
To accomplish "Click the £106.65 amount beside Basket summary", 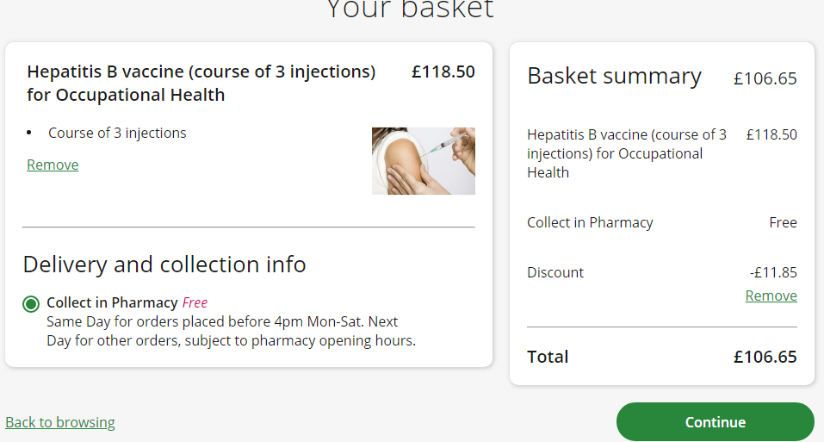I will pos(765,78).
